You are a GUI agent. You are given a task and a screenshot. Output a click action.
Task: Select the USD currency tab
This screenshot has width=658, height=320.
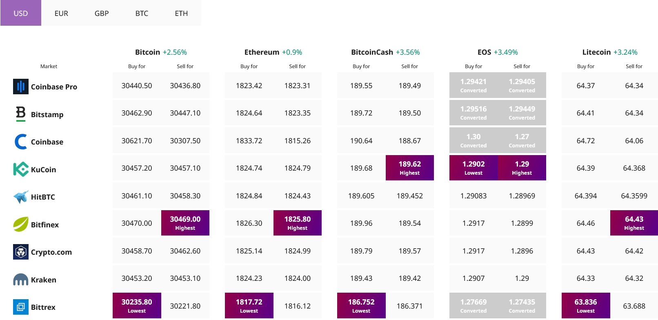pos(21,13)
